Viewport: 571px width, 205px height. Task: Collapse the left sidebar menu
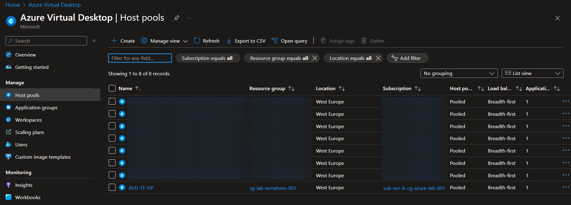click(x=94, y=41)
